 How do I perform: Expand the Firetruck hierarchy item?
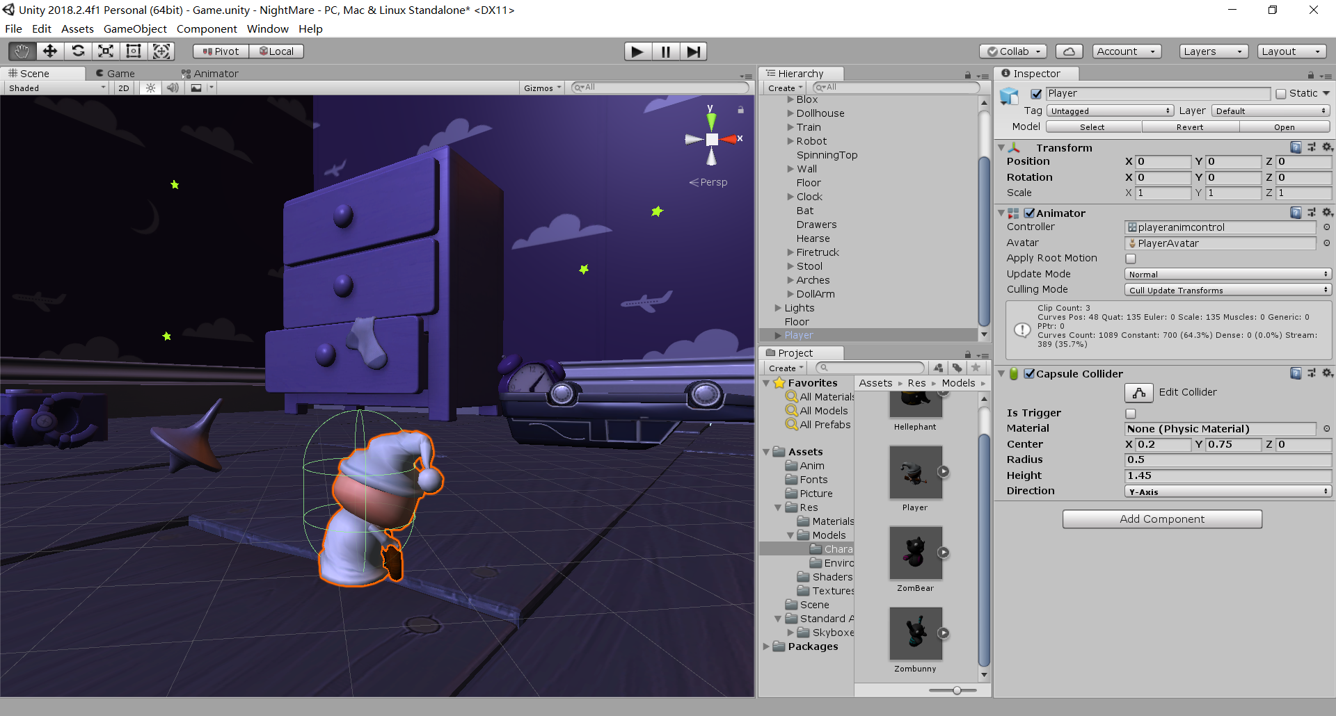click(790, 252)
